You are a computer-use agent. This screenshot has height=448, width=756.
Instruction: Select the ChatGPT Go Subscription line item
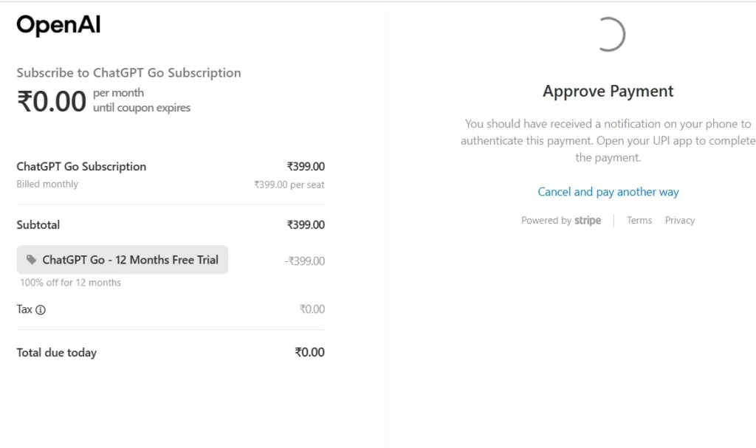(81, 166)
